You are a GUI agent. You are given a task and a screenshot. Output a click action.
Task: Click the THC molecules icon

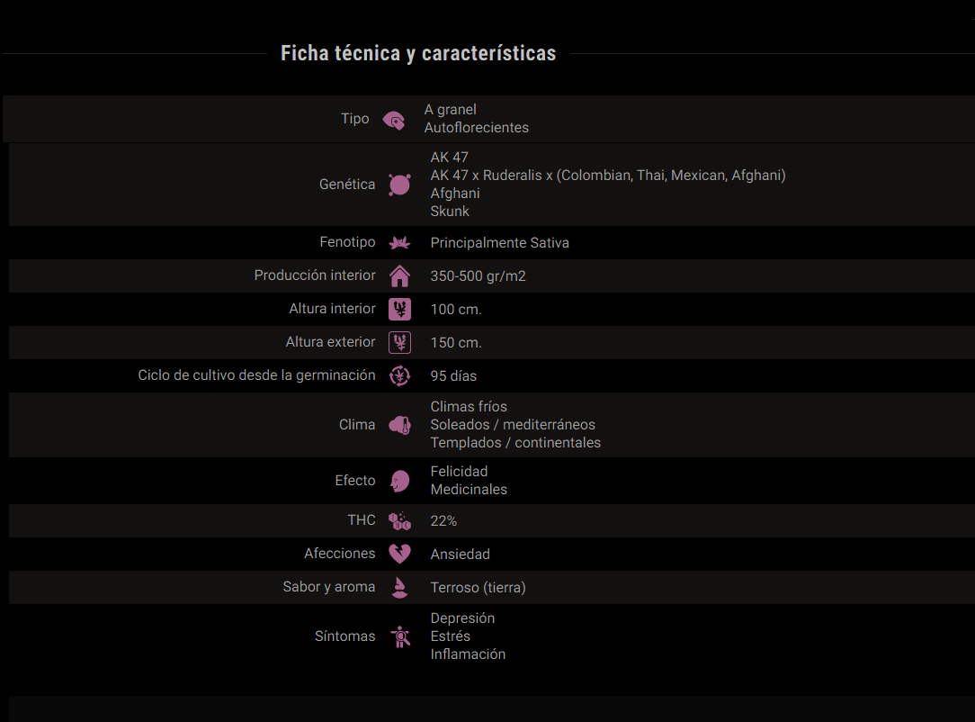(x=399, y=520)
